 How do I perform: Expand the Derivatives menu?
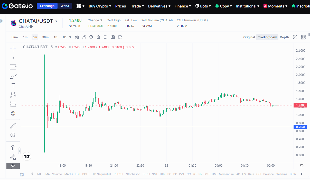coord(159,6)
